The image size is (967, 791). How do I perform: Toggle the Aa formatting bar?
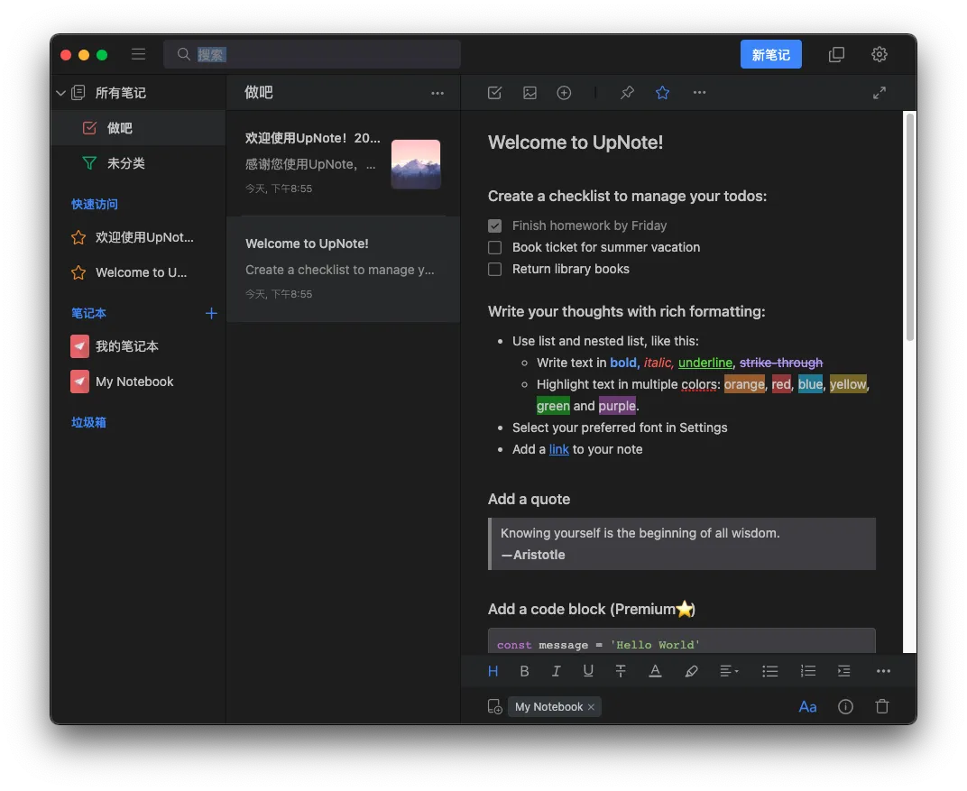[807, 707]
